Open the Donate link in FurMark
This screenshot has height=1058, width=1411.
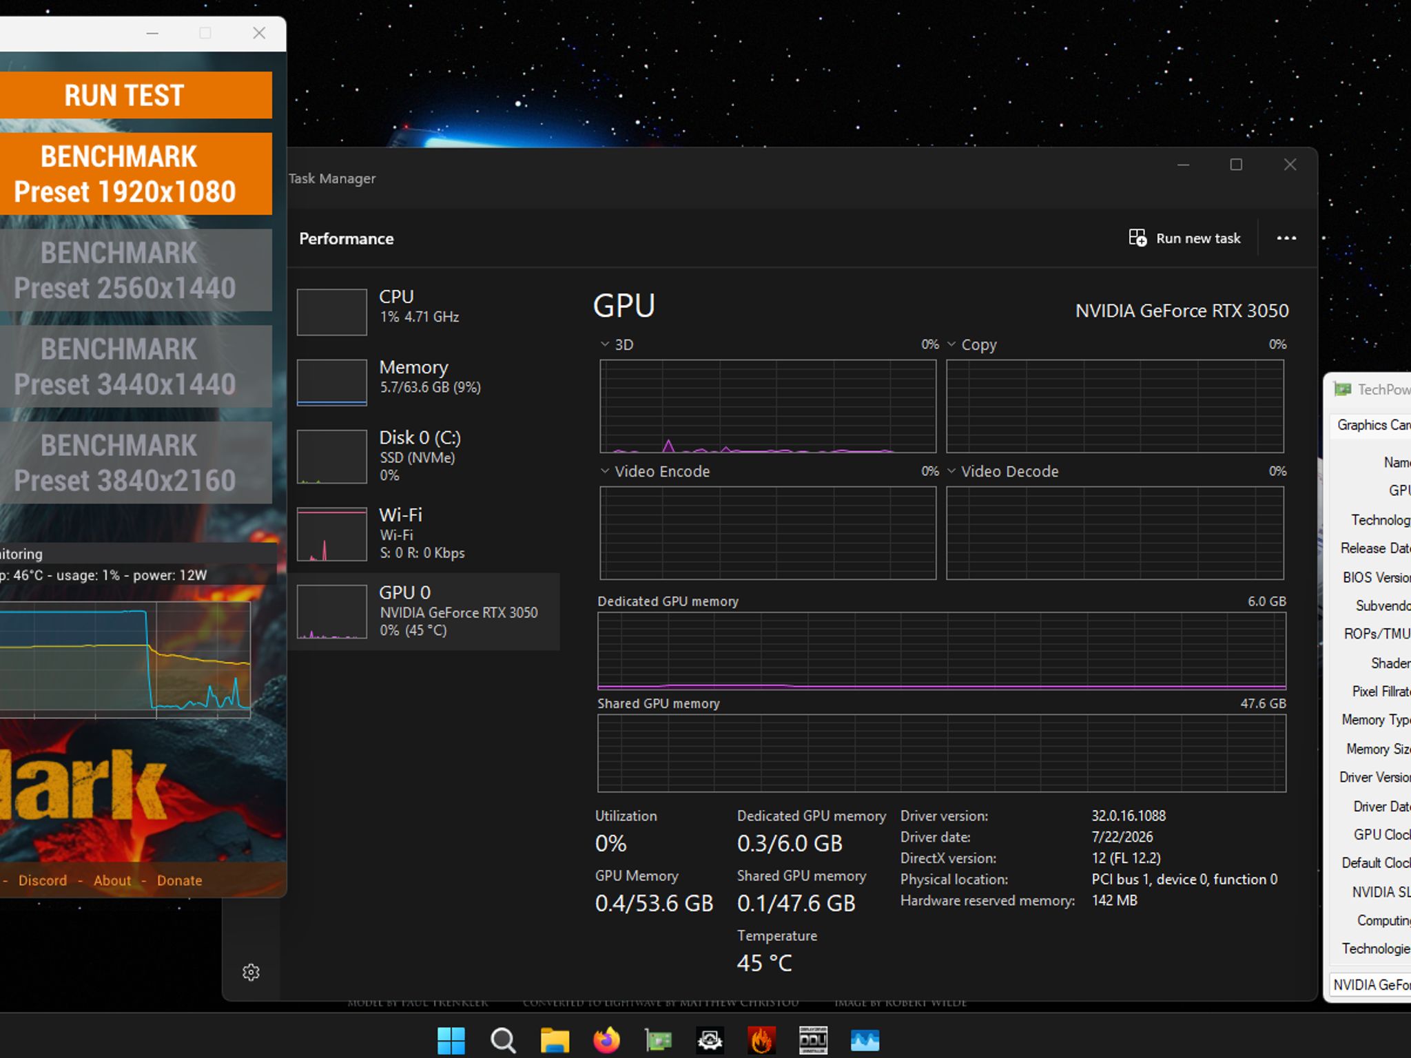180,880
